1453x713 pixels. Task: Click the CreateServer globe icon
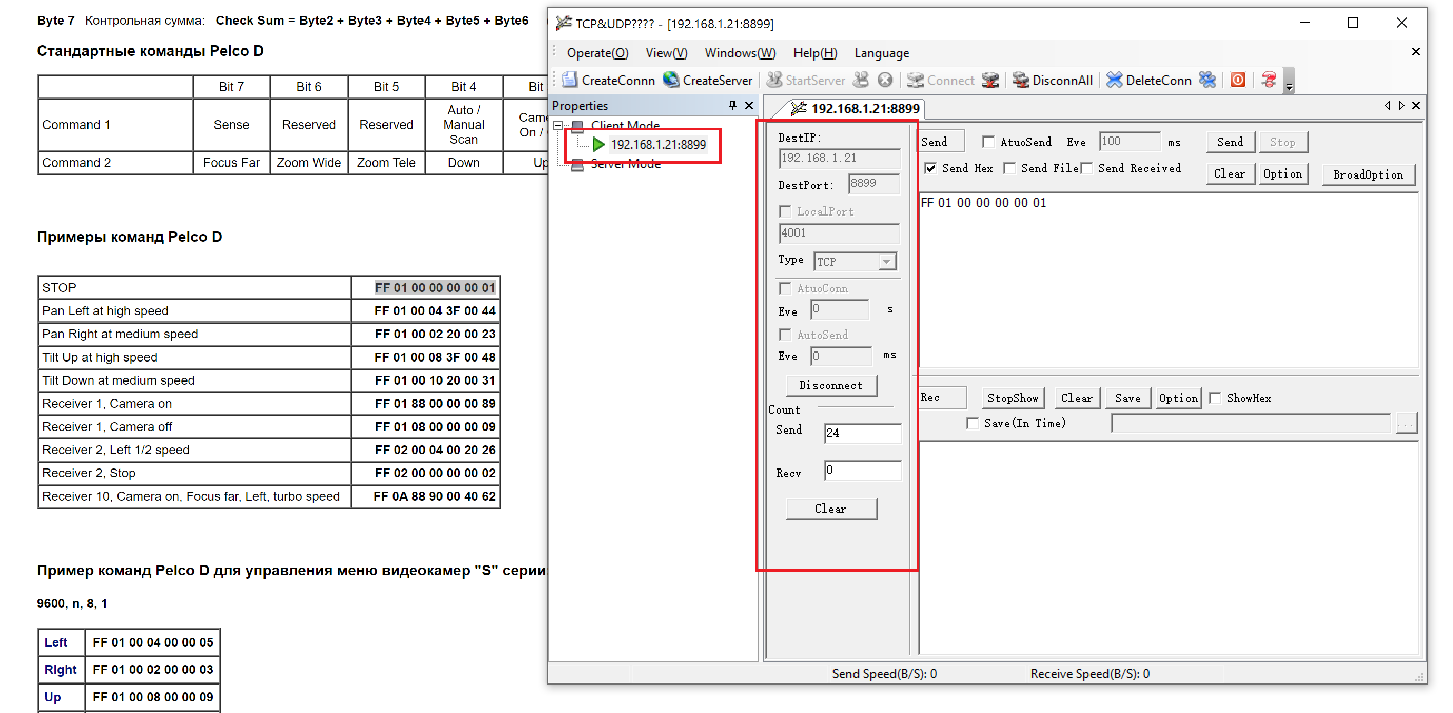671,80
